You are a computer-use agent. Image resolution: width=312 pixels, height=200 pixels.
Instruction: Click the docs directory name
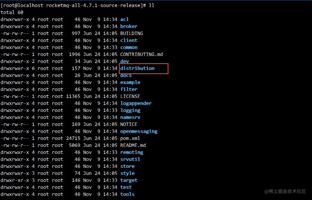tap(126, 75)
